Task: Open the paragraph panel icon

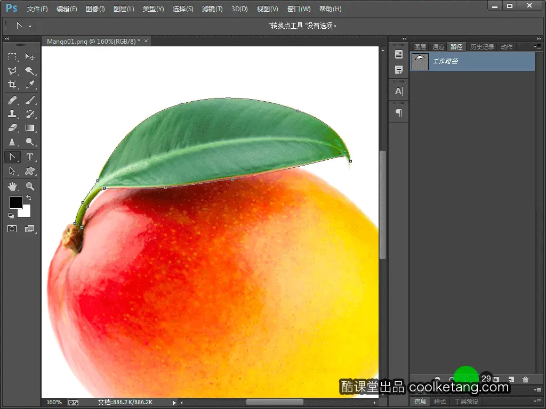Action: click(399, 113)
